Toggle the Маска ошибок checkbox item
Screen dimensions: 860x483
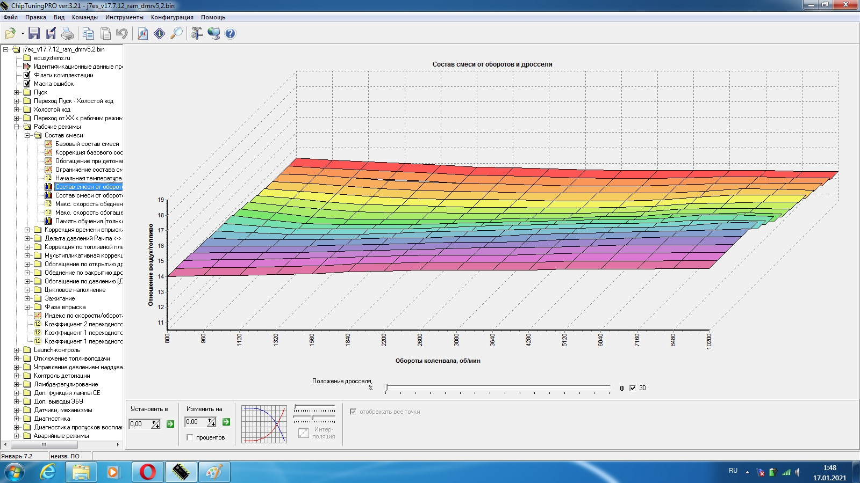(x=26, y=84)
